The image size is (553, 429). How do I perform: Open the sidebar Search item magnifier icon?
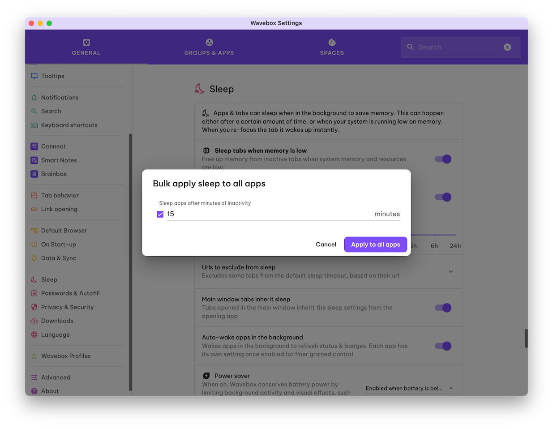34,111
